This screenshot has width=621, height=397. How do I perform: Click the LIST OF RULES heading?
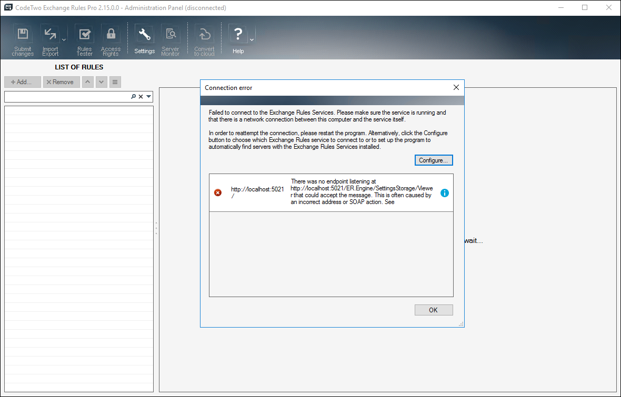pyautogui.click(x=79, y=67)
